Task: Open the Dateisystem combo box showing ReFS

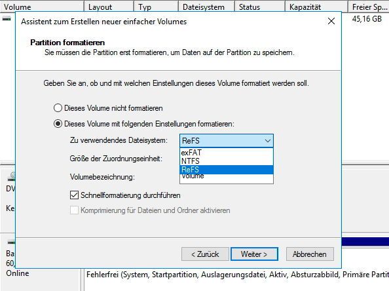Action: pyautogui.click(x=227, y=141)
